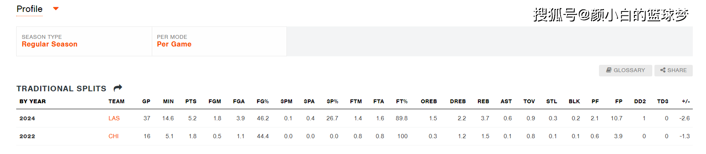Sort table by PTS column

pos(191,102)
